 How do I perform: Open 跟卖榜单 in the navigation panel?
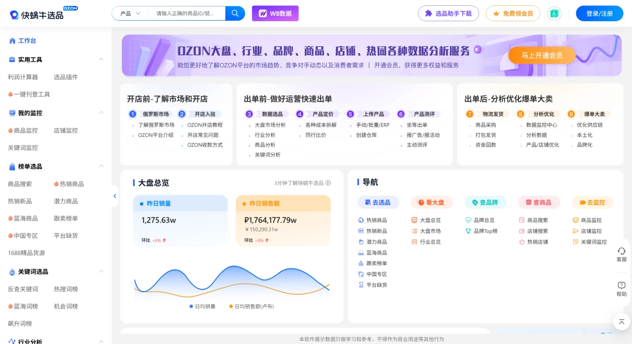click(373, 264)
